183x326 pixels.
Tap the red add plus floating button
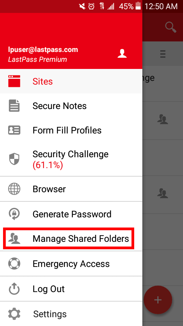click(158, 300)
